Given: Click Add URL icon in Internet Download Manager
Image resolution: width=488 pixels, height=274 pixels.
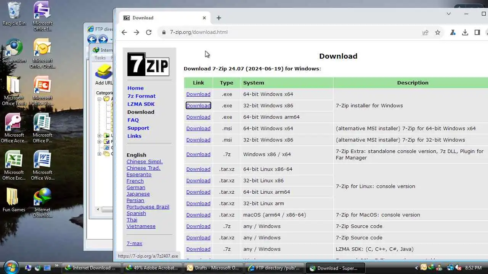Looking at the screenshot, I should pyautogui.click(x=104, y=75).
